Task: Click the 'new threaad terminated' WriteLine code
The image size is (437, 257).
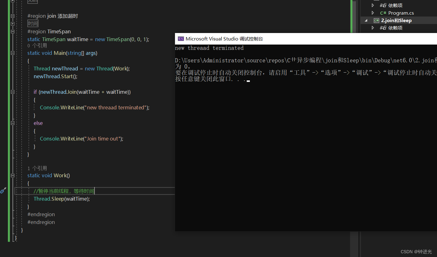Action: pos(95,107)
